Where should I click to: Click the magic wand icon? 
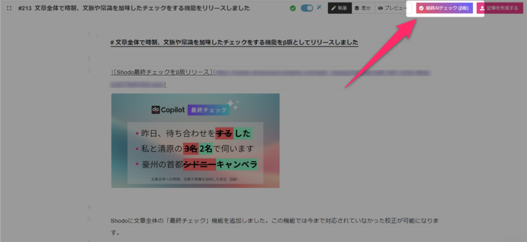(x=319, y=7)
